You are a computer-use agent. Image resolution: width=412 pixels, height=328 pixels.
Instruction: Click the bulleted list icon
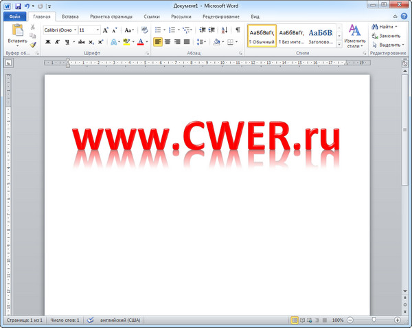click(x=158, y=30)
